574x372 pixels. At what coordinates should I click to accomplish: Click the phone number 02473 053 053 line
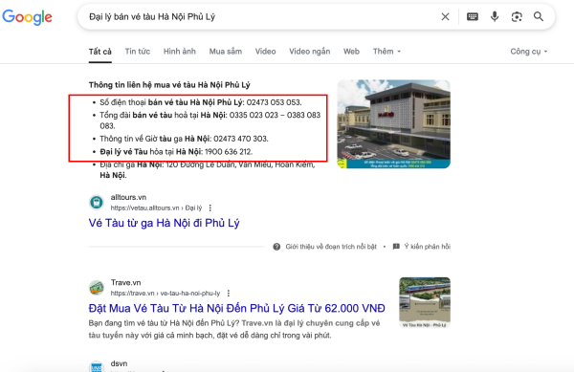pyautogui.click(x=201, y=102)
